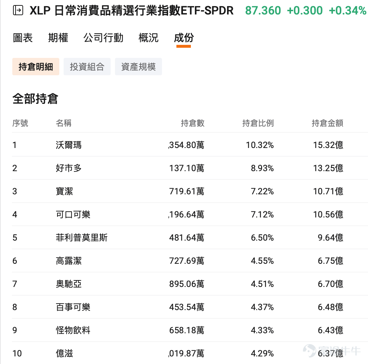The height and width of the screenshot is (364, 368).
Task: Click the 10.32% holding ratio cell
Action: [260, 145]
